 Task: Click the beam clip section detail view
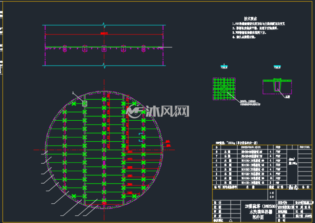(x=277, y=87)
